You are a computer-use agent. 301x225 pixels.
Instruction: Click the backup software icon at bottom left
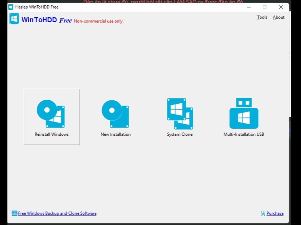coord(14,213)
